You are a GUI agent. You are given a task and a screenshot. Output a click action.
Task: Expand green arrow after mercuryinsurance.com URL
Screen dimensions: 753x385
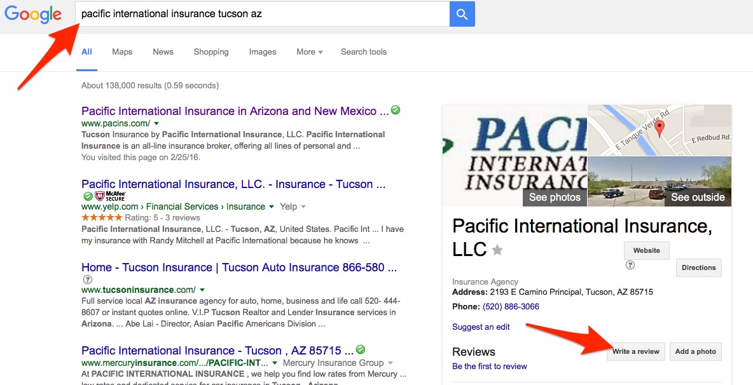click(275, 363)
